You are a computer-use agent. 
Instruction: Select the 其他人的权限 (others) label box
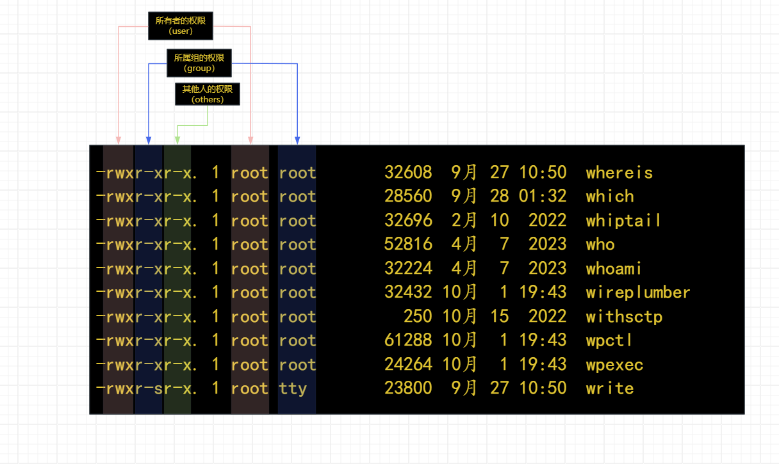[x=207, y=94]
